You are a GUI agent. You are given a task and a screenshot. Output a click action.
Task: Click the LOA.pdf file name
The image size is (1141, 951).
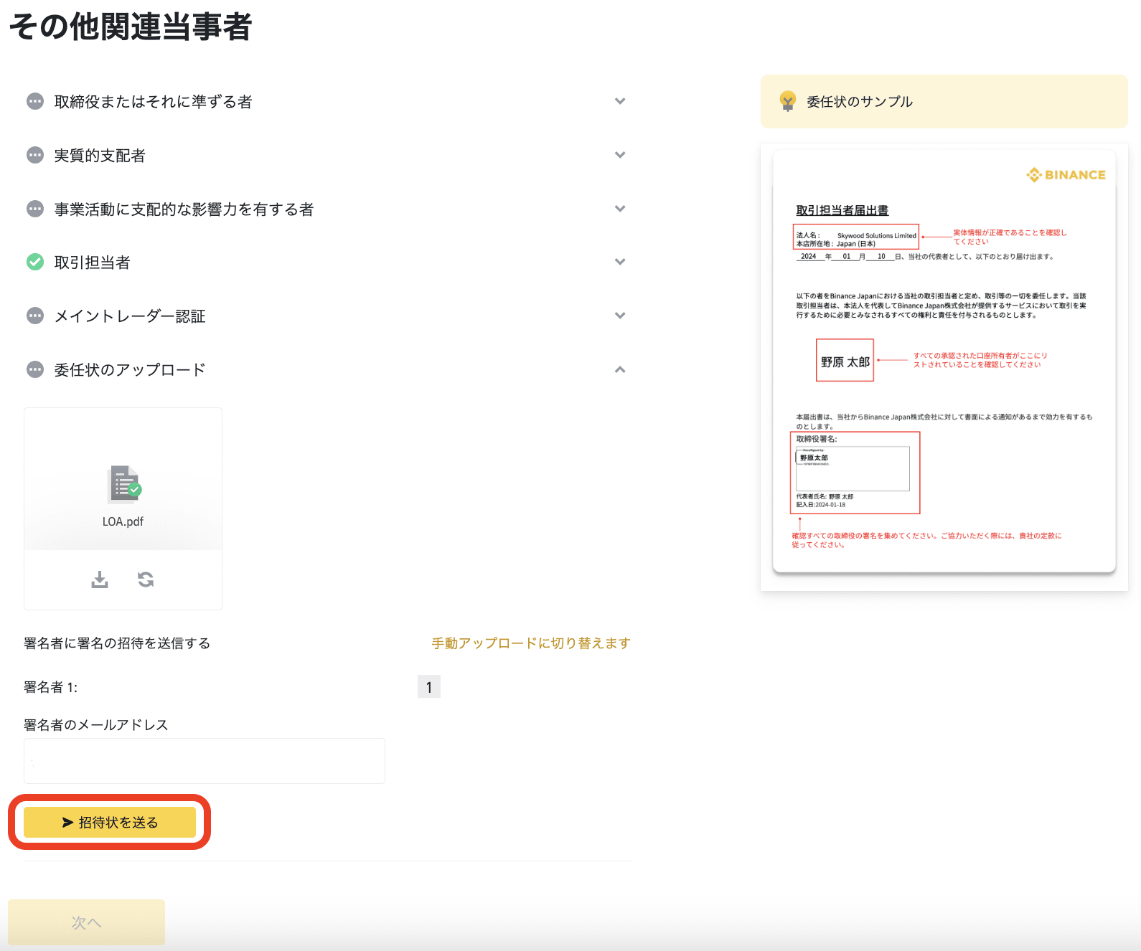(x=123, y=521)
